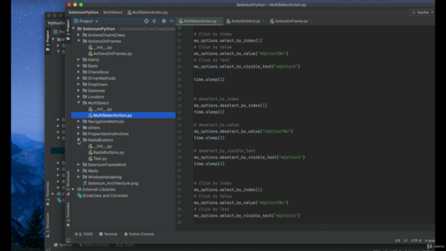The width and height of the screenshot is (446, 251).
Task: Select the others folder
Action: click(x=93, y=128)
